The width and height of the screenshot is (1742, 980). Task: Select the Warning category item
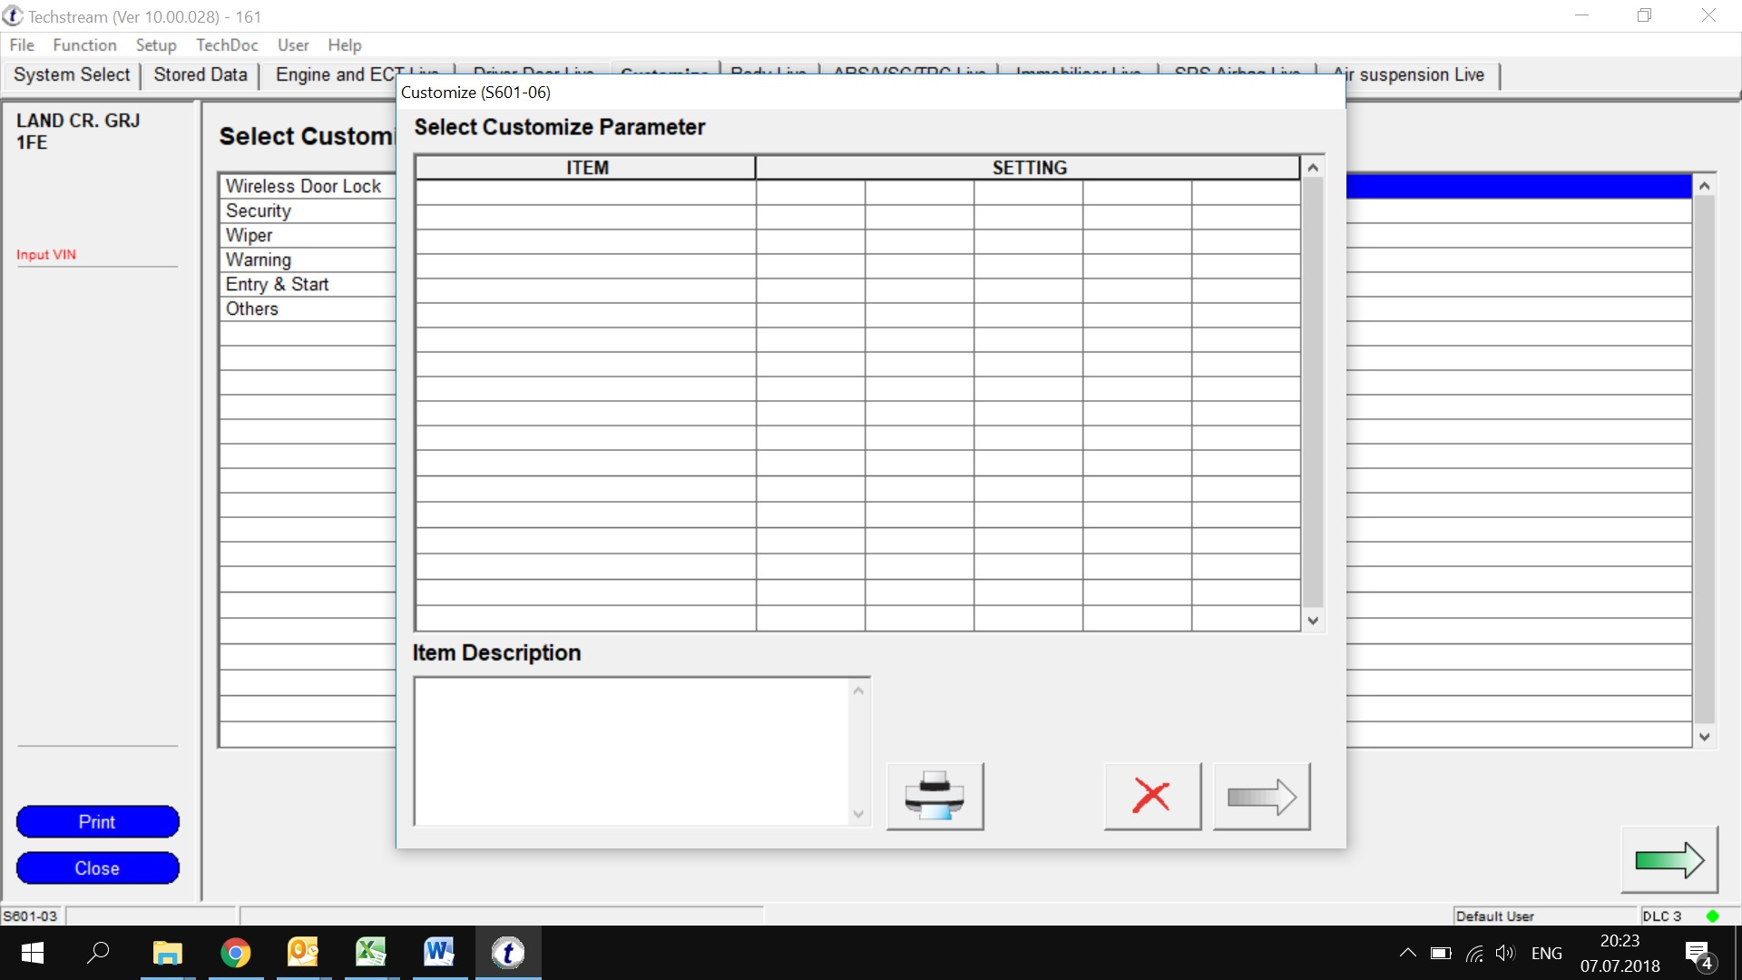pyautogui.click(x=258, y=260)
